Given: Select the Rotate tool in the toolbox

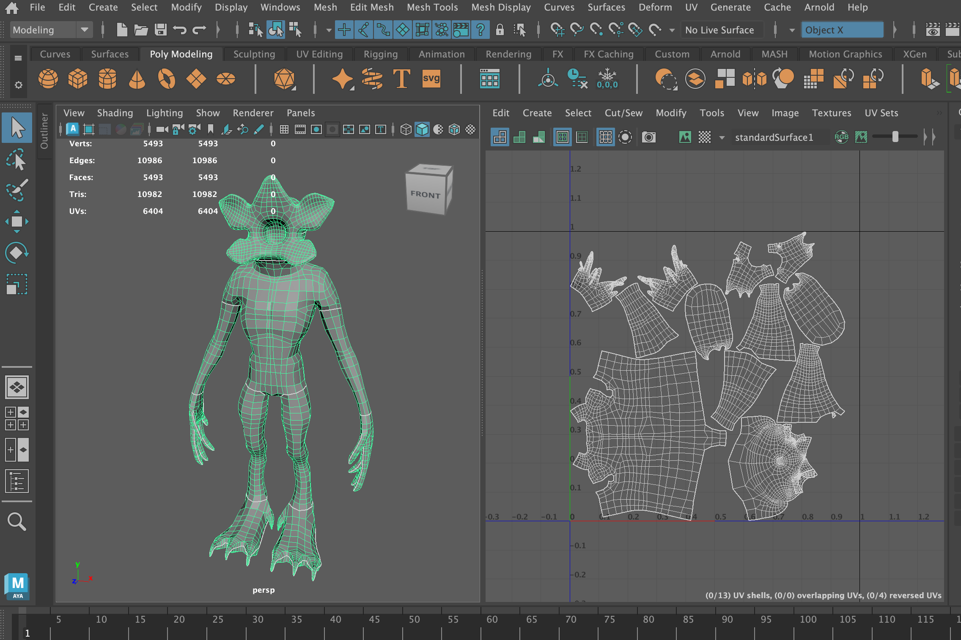Looking at the screenshot, I should click(x=17, y=252).
